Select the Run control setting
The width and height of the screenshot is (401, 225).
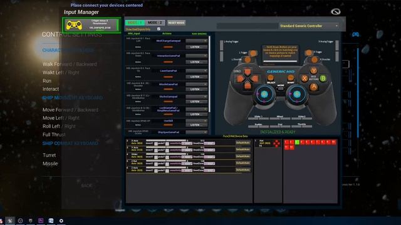(x=47, y=81)
